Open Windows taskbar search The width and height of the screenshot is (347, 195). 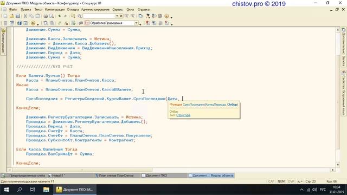(x=20, y=190)
